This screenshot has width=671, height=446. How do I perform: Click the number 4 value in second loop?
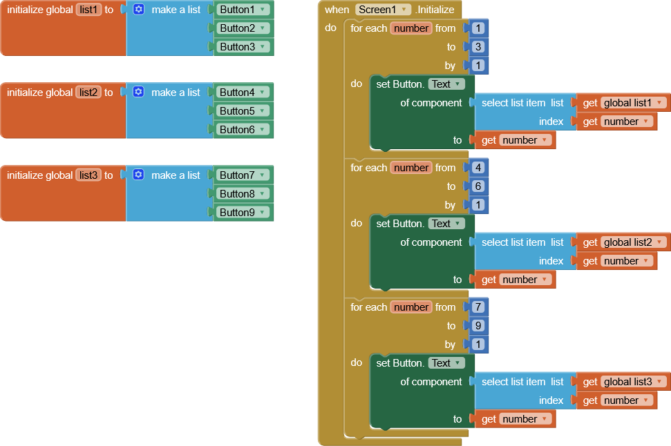pos(478,168)
